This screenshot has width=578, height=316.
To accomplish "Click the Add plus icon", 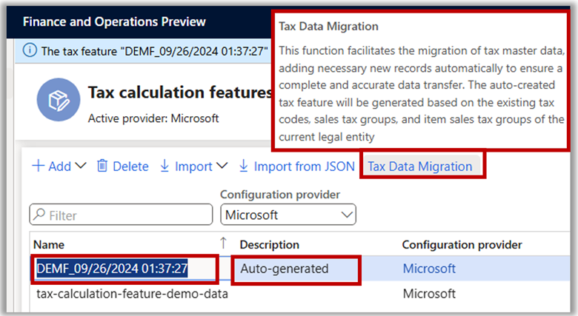I will pyautogui.click(x=39, y=166).
